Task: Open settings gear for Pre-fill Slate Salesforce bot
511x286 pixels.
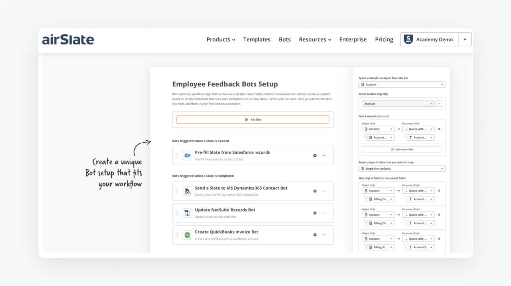Action: click(x=315, y=155)
